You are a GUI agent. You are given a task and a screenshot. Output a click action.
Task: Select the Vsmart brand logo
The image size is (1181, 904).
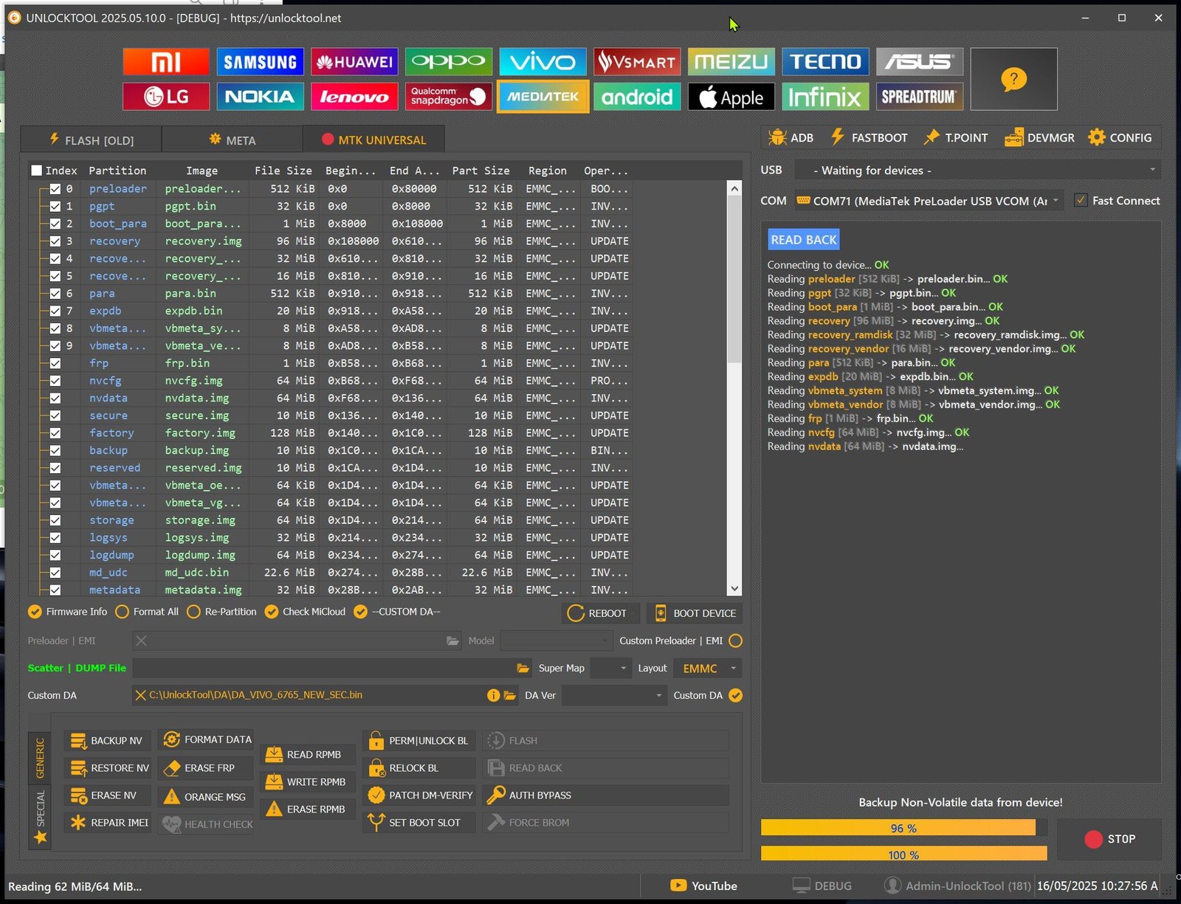(x=637, y=62)
